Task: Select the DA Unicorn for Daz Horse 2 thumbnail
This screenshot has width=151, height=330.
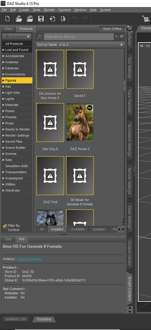Action: pos(50,69)
